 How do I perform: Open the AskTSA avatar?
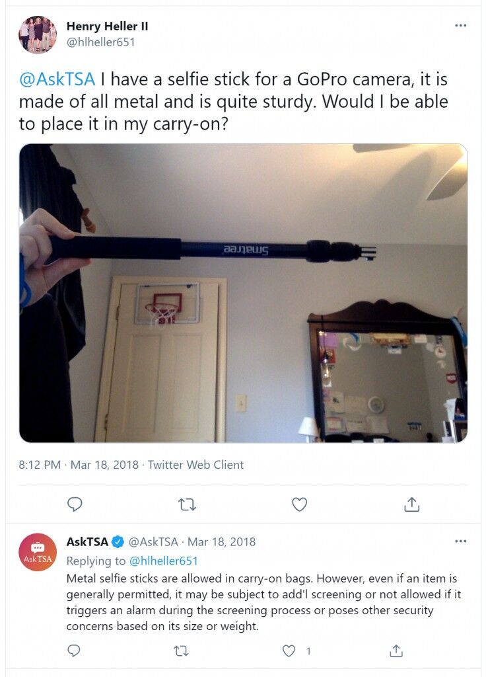[38, 552]
